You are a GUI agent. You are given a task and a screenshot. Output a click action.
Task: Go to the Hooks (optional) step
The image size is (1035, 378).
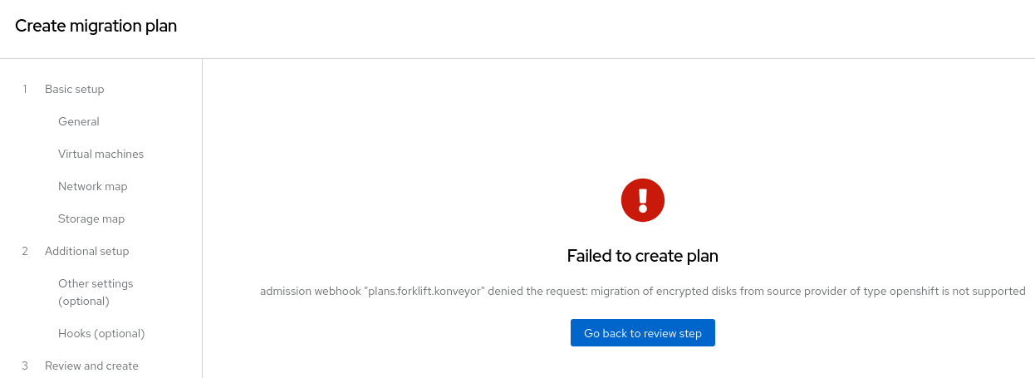coord(101,333)
